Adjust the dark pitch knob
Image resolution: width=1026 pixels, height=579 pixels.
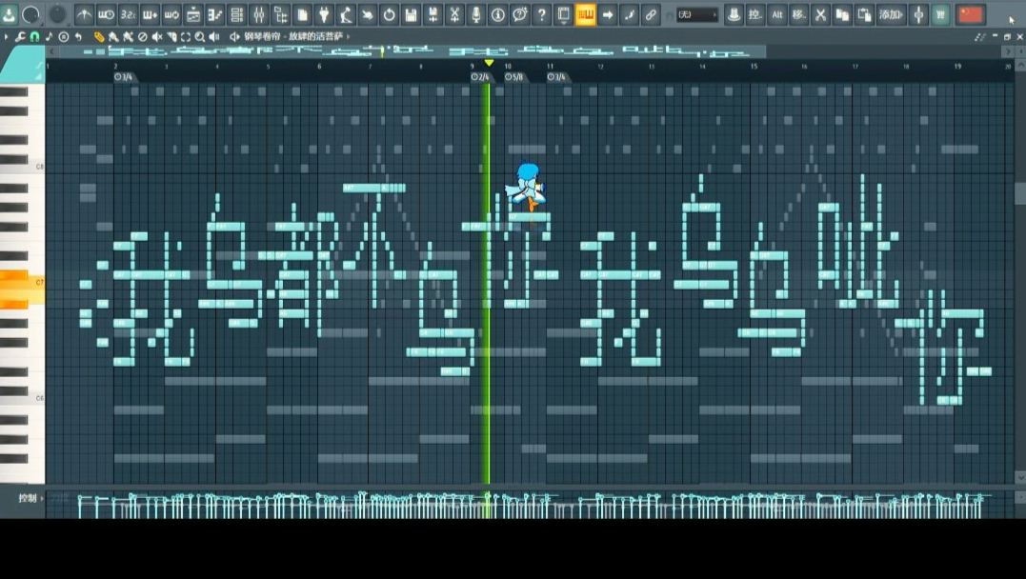point(57,14)
